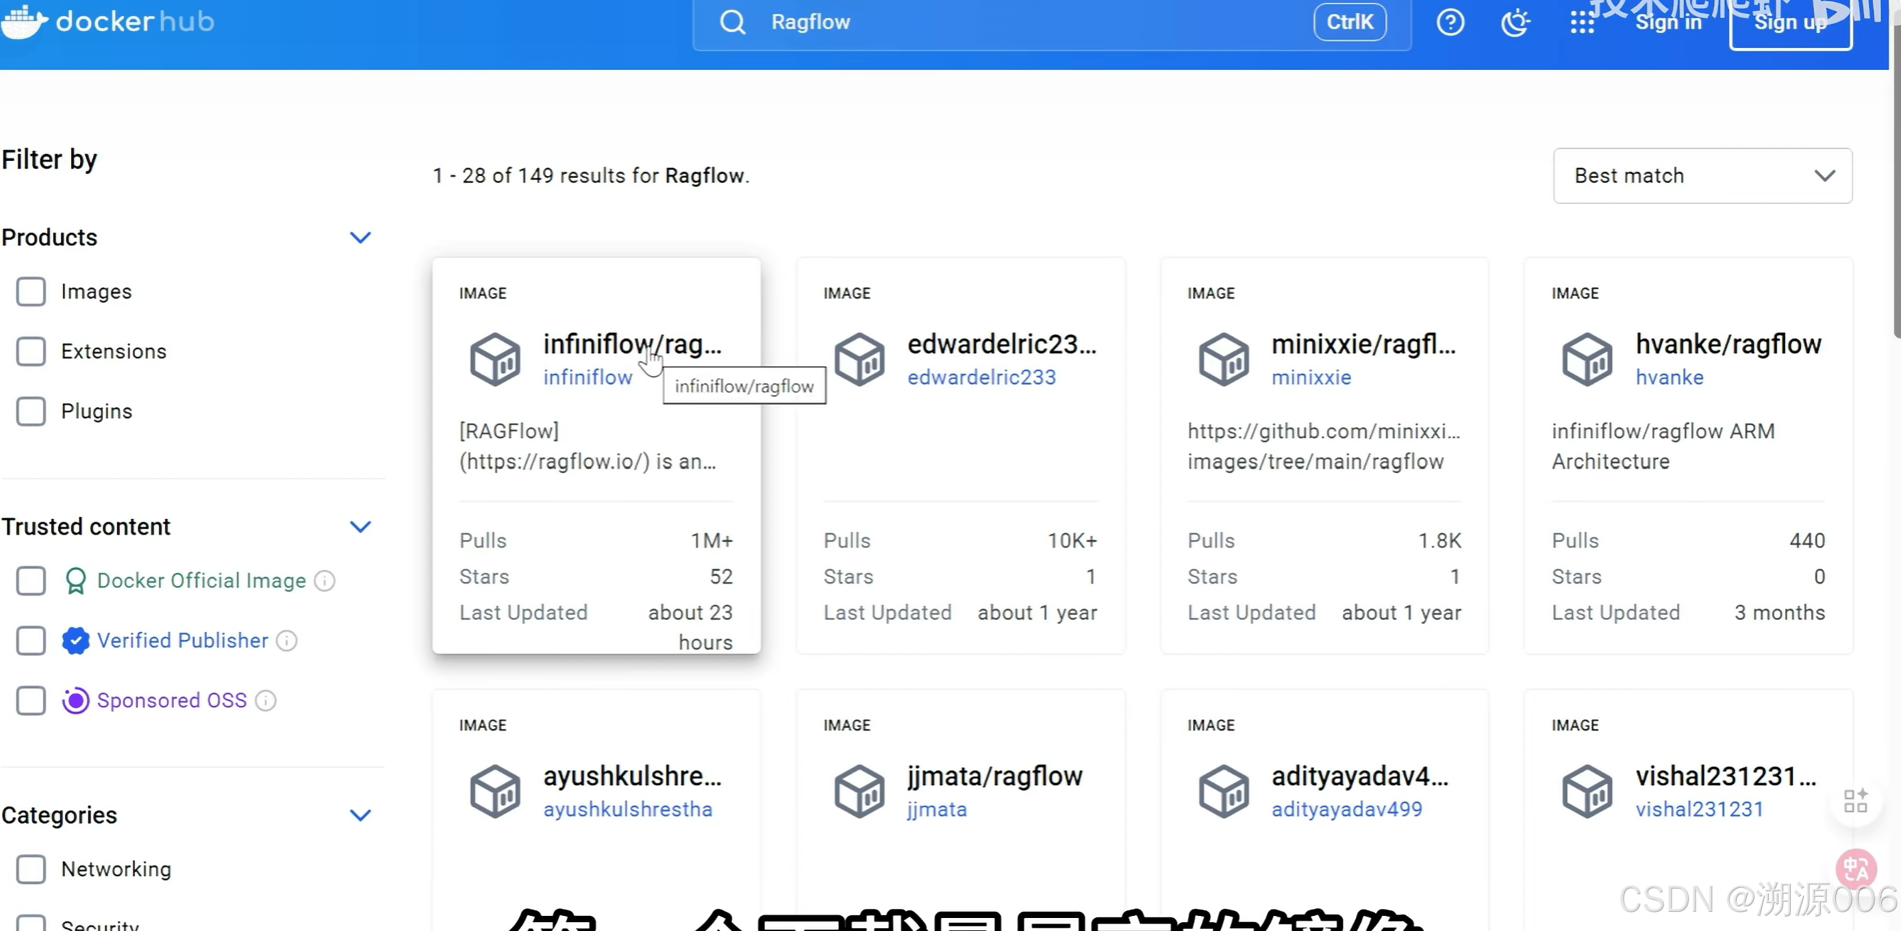Check the Plugins filter checkbox

[x=31, y=411]
